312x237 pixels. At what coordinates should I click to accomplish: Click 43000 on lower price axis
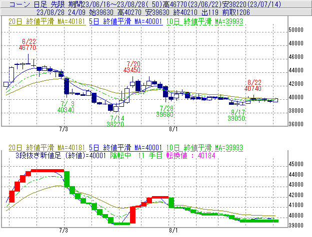[296, 185]
